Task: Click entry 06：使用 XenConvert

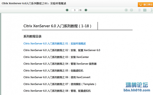Action: pos(57,77)
